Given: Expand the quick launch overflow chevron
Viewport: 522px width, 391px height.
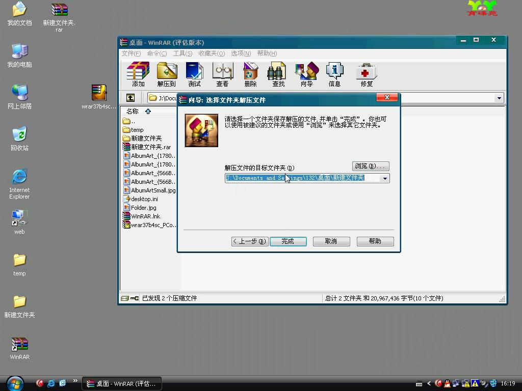Looking at the screenshot, I should (75, 381).
